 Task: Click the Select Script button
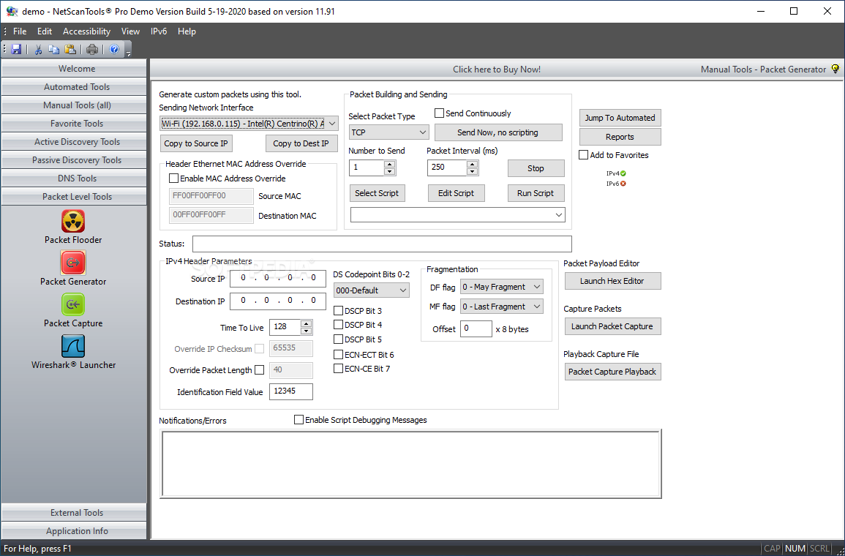pos(377,193)
